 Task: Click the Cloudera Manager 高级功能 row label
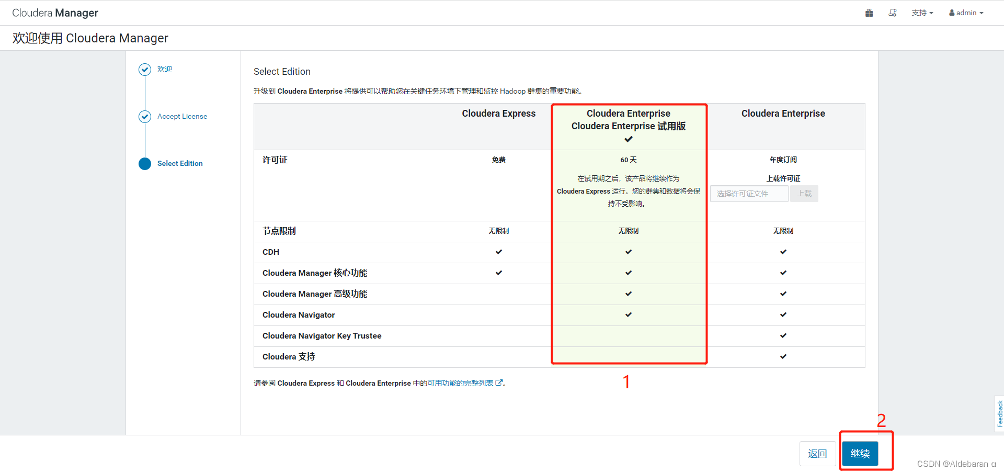[x=315, y=294]
